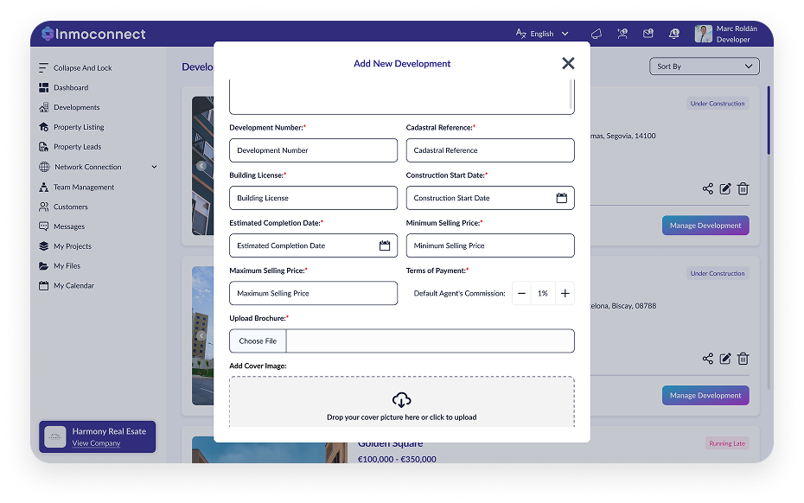Open the Sort By dropdown
The height and width of the screenshot is (503, 804).
click(x=704, y=67)
